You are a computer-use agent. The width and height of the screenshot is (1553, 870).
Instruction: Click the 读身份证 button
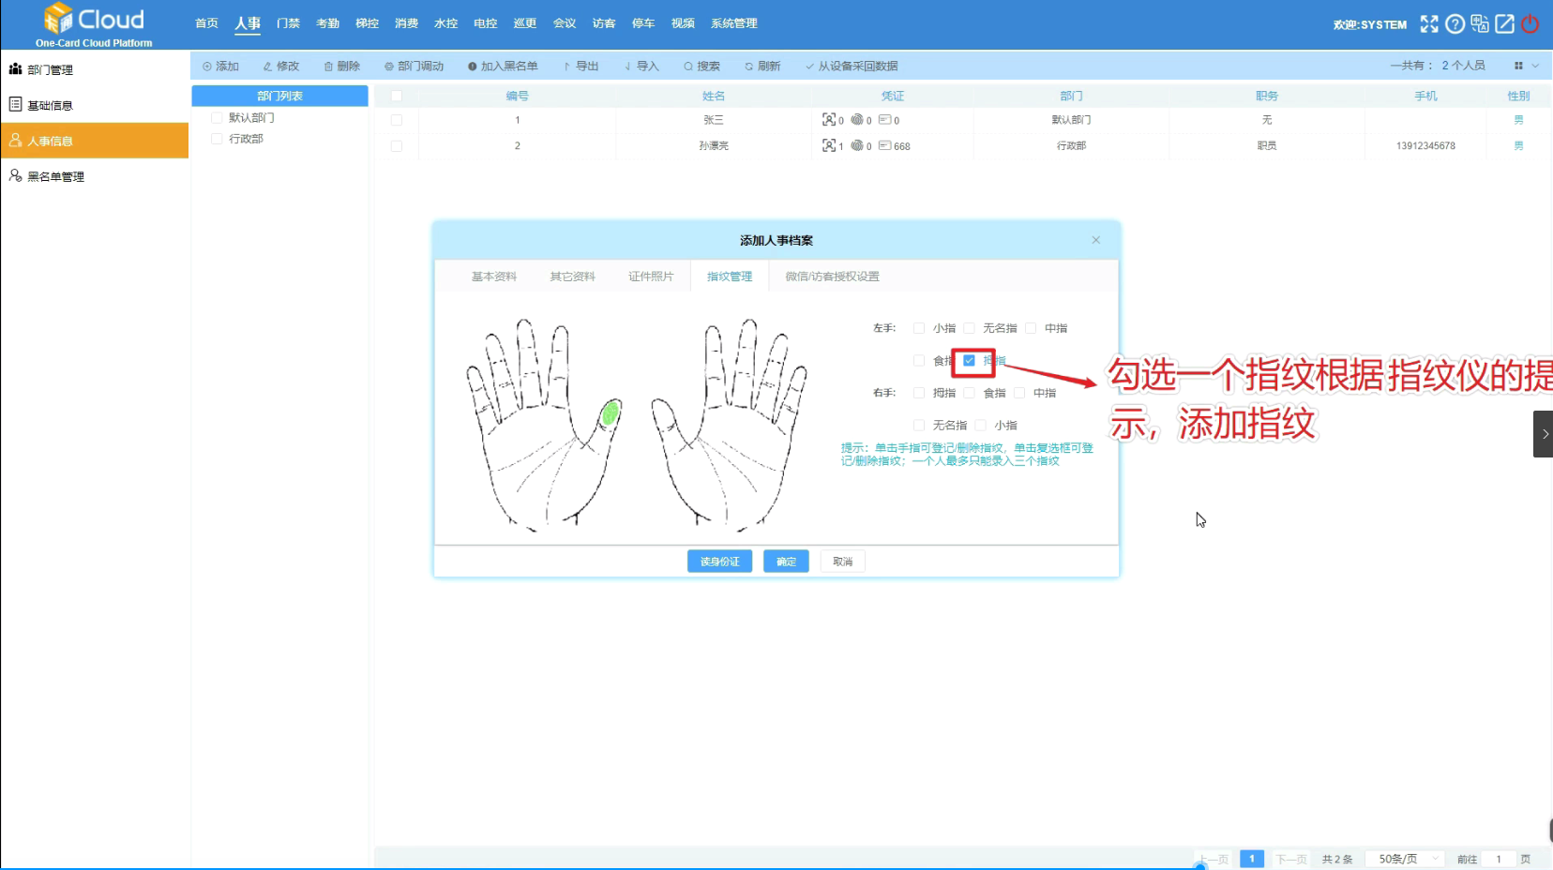[720, 562]
